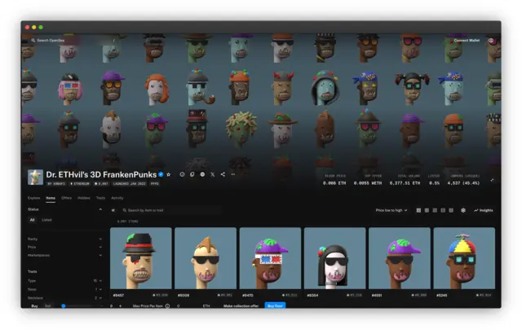
Task: Open the view settings gear icon
Action: 463,210
